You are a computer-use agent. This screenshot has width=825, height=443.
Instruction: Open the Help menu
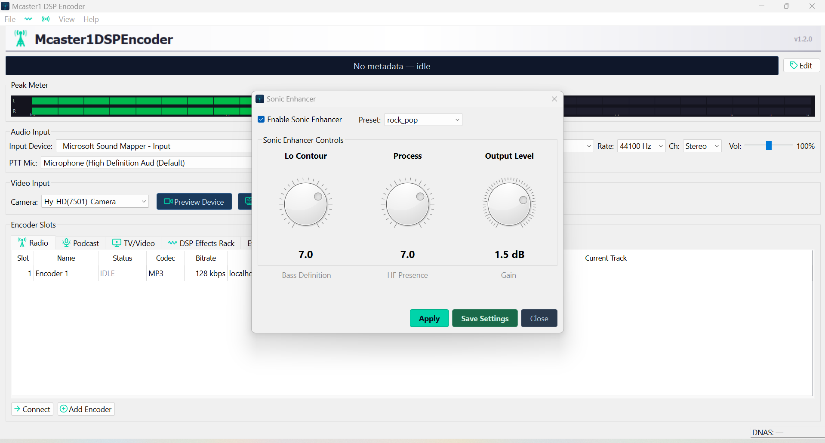coord(91,19)
